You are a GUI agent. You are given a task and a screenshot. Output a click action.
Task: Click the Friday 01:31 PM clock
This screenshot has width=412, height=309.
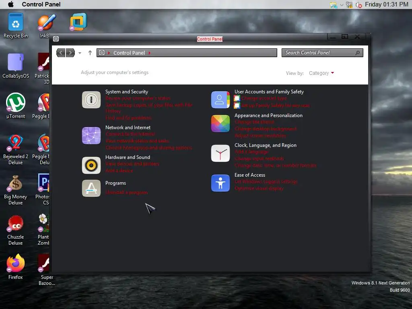(x=387, y=4)
